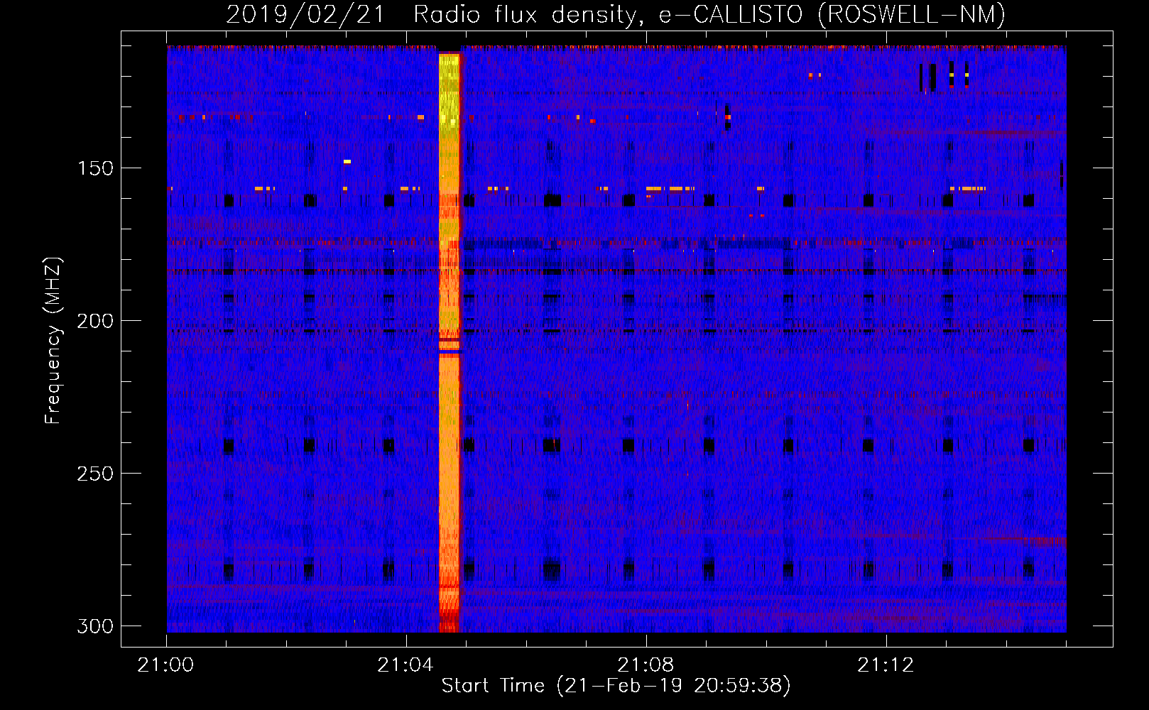This screenshot has height=710, width=1149.
Task: Click the 'Frequency (MHZ)' axis label
Action: [53, 340]
